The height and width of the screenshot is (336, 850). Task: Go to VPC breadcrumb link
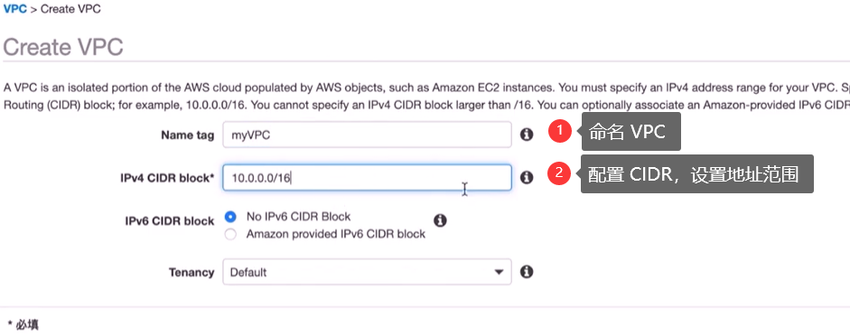(15, 9)
